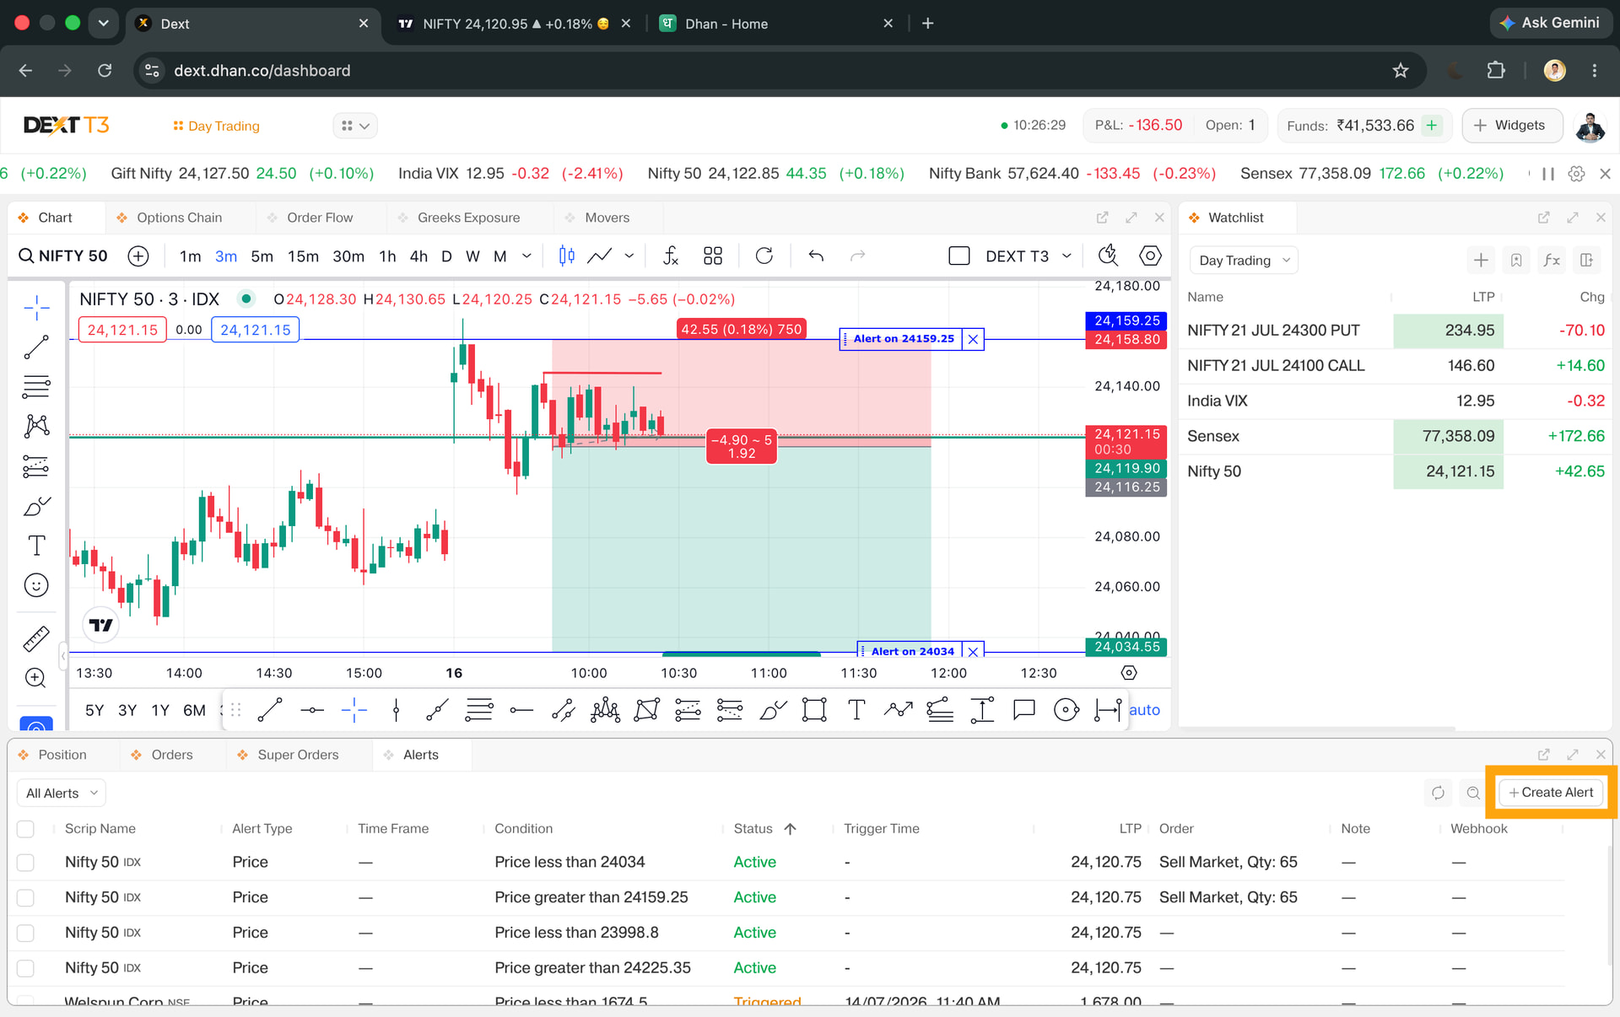
Task: Check the 'Price greater than 24159.25' alert row
Action: tap(25, 897)
